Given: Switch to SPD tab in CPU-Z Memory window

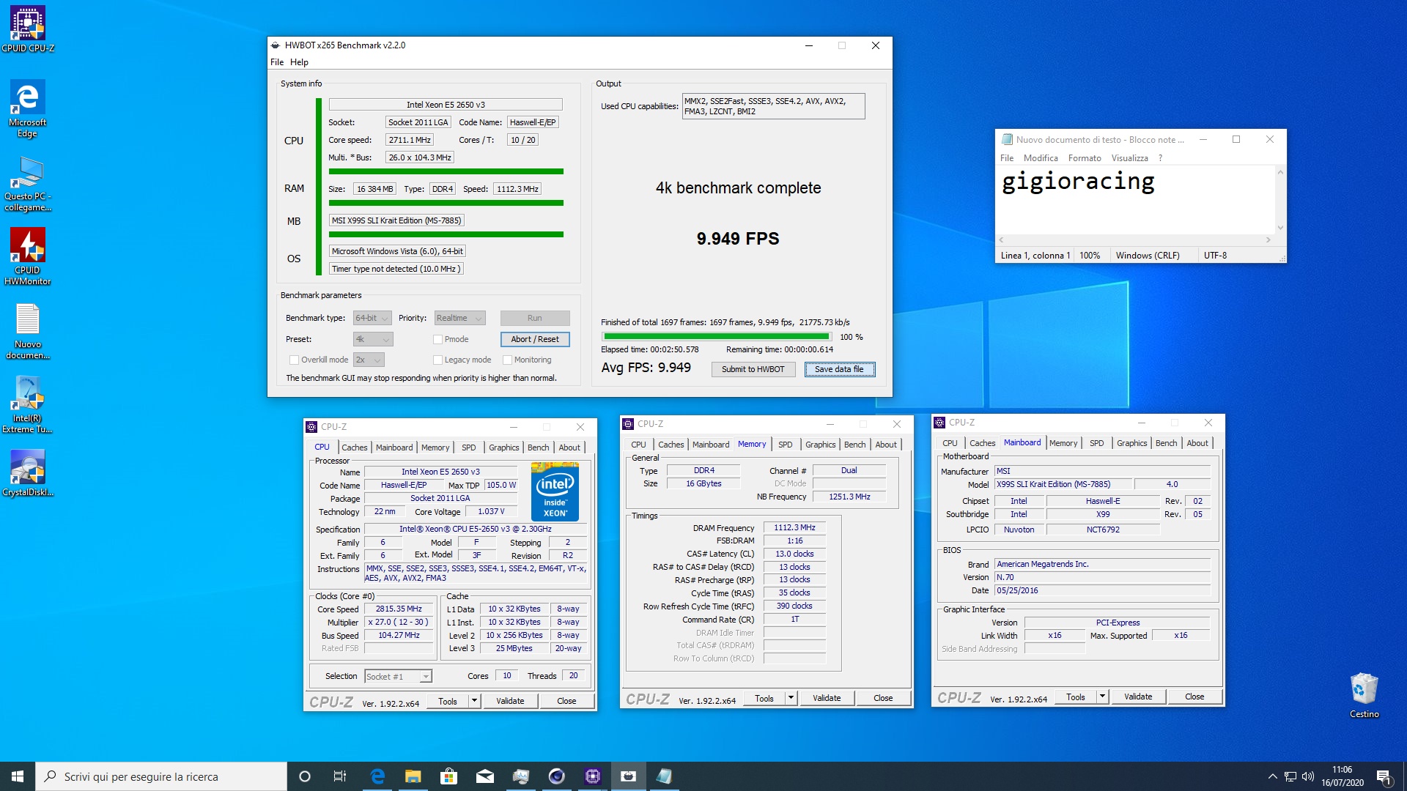Looking at the screenshot, I should (x=785, y=445).
